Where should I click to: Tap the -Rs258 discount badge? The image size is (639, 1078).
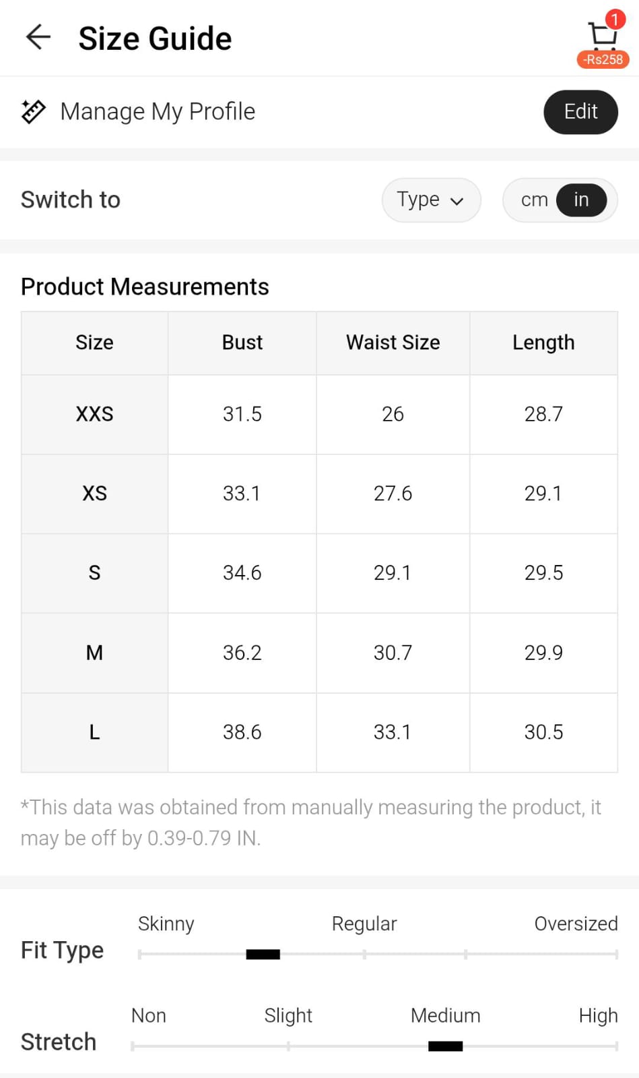pos(603,59)
